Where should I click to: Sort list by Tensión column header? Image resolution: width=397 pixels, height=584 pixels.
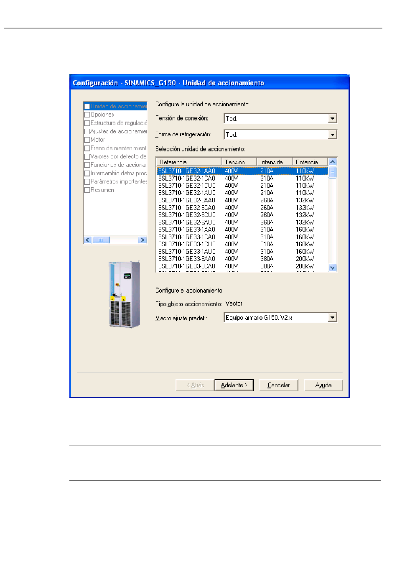pos(239,162)
